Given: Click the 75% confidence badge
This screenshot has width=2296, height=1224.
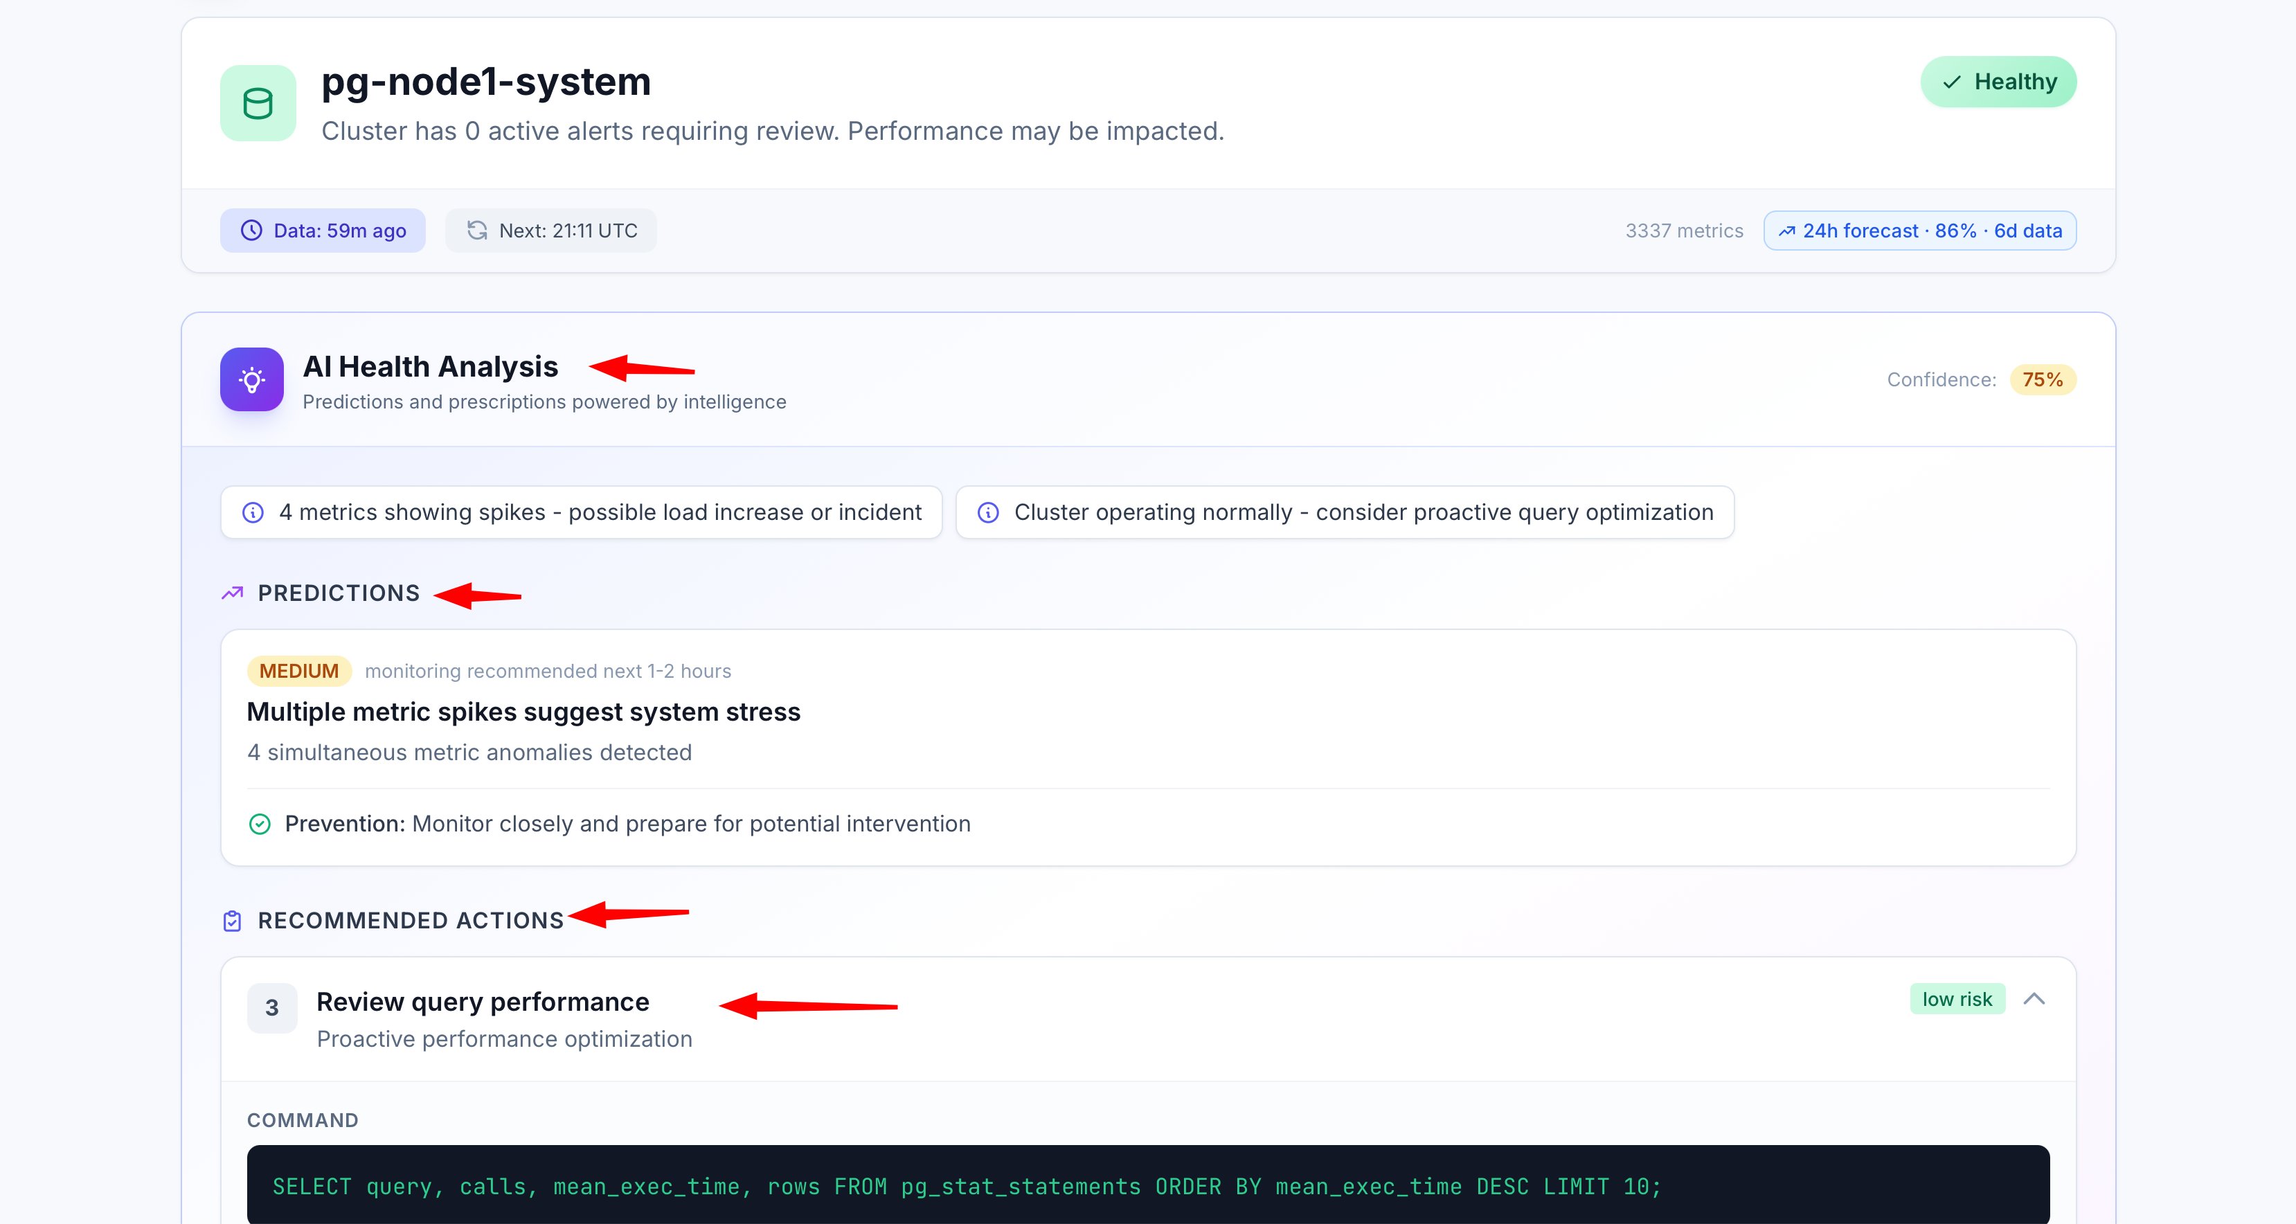Looking at the screenshot, I should (x=2043, y=380).
